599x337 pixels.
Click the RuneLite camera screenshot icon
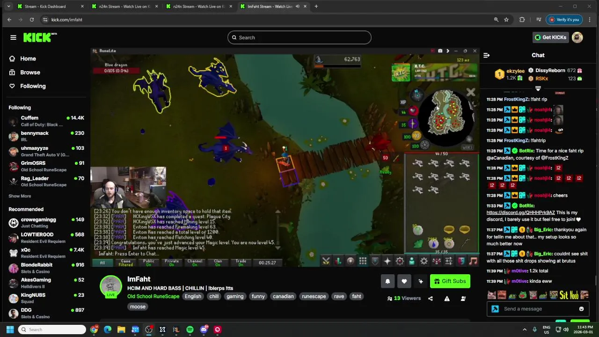440,51
